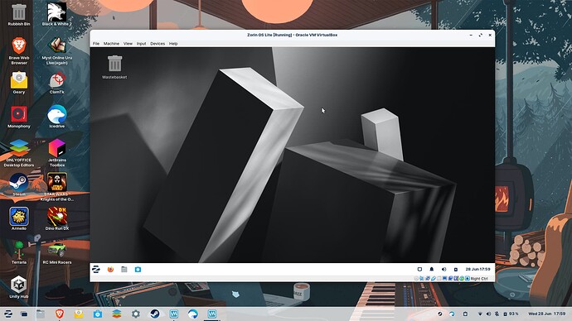Launch the Software store in guest panel
Image resolution: width=572 pixels, height=321 pixels.
[x=138, y=270]
